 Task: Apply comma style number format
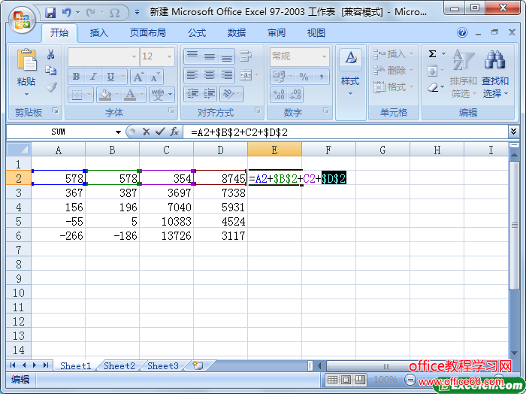(322, 77)
